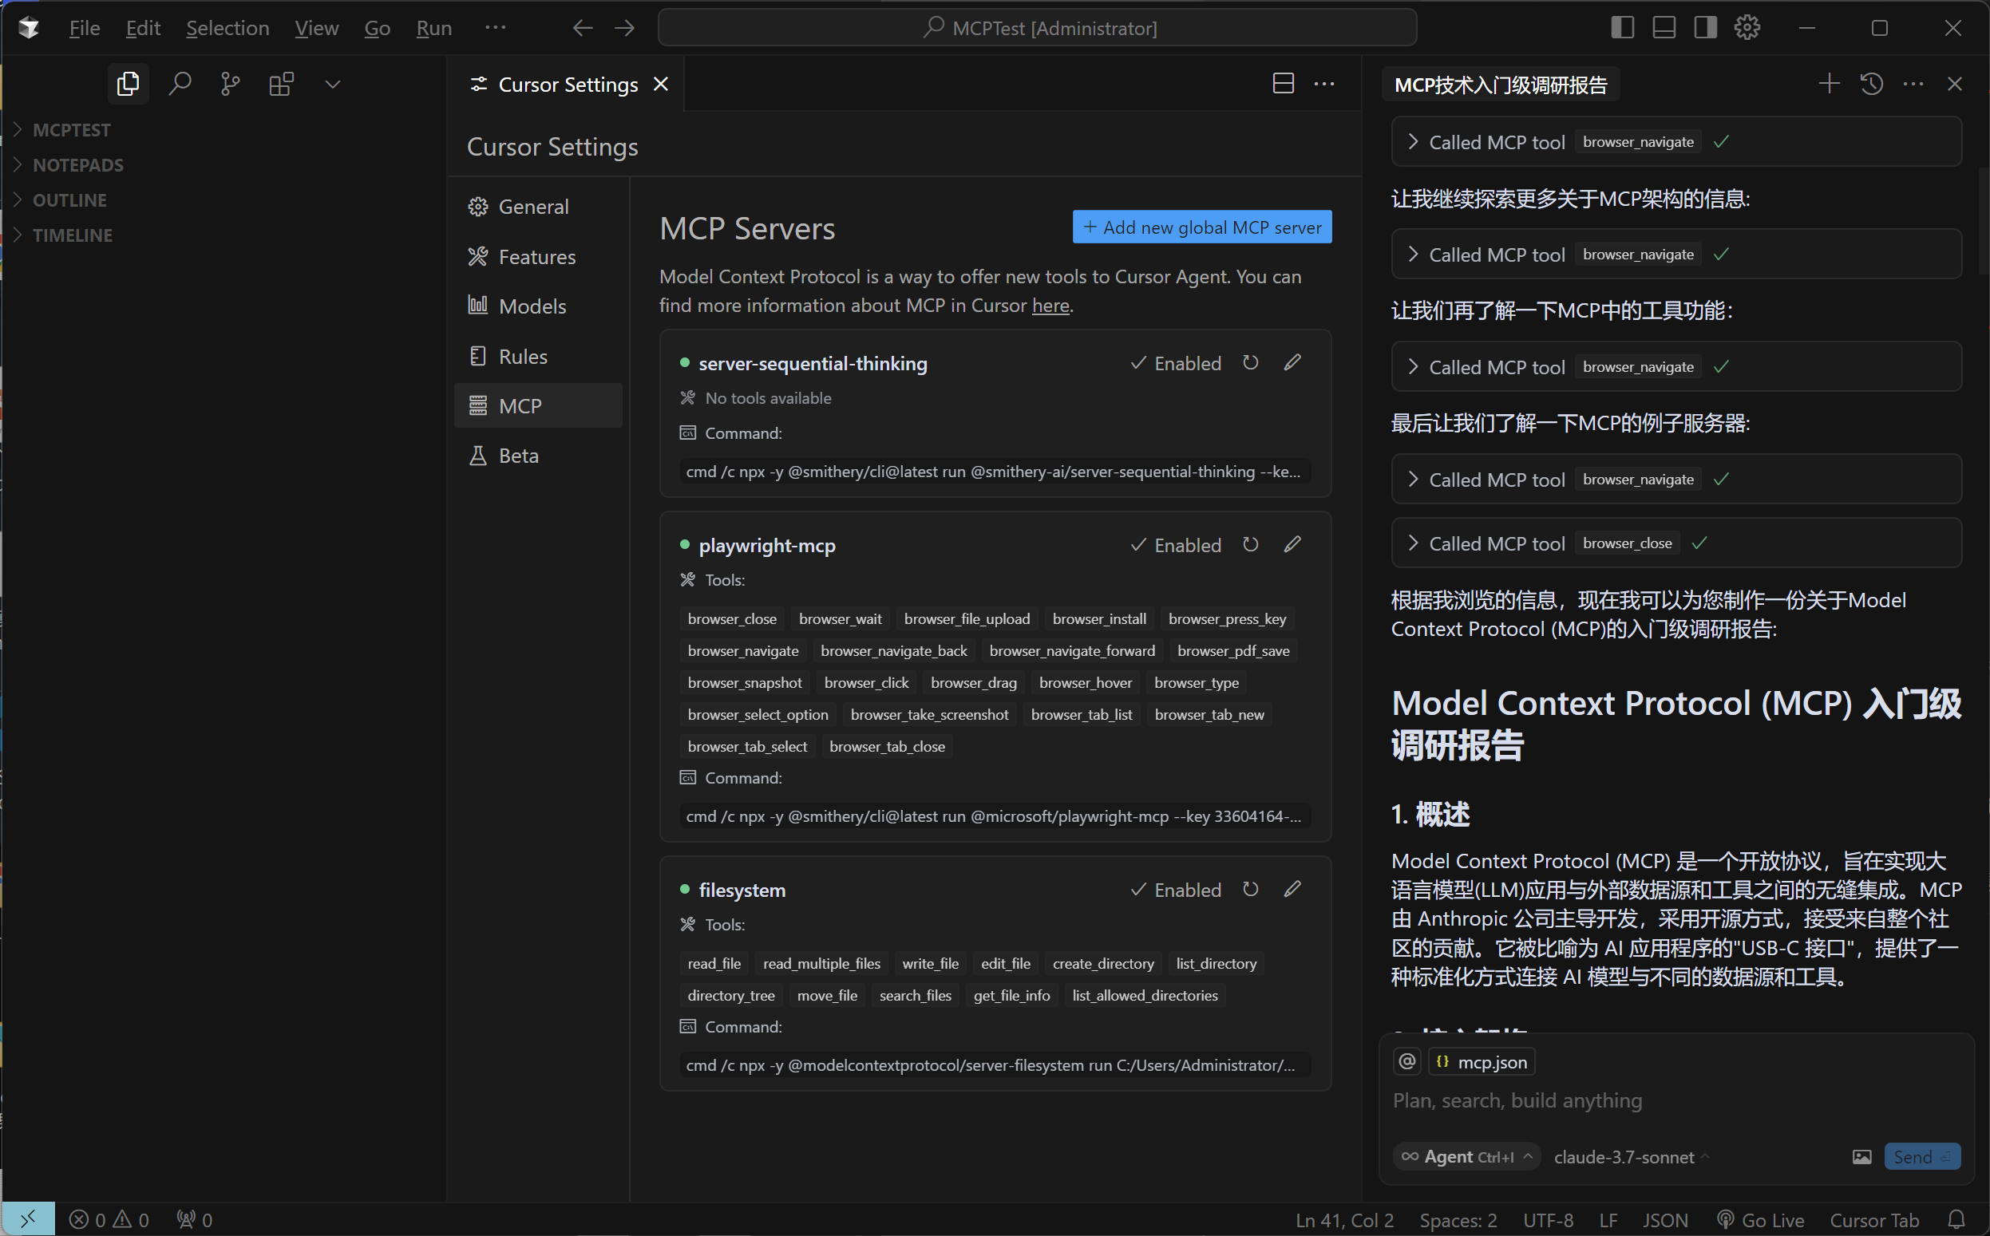
Task: Open the claude-3.7-sonnet model picker
Action: tap(1631, 1157)
